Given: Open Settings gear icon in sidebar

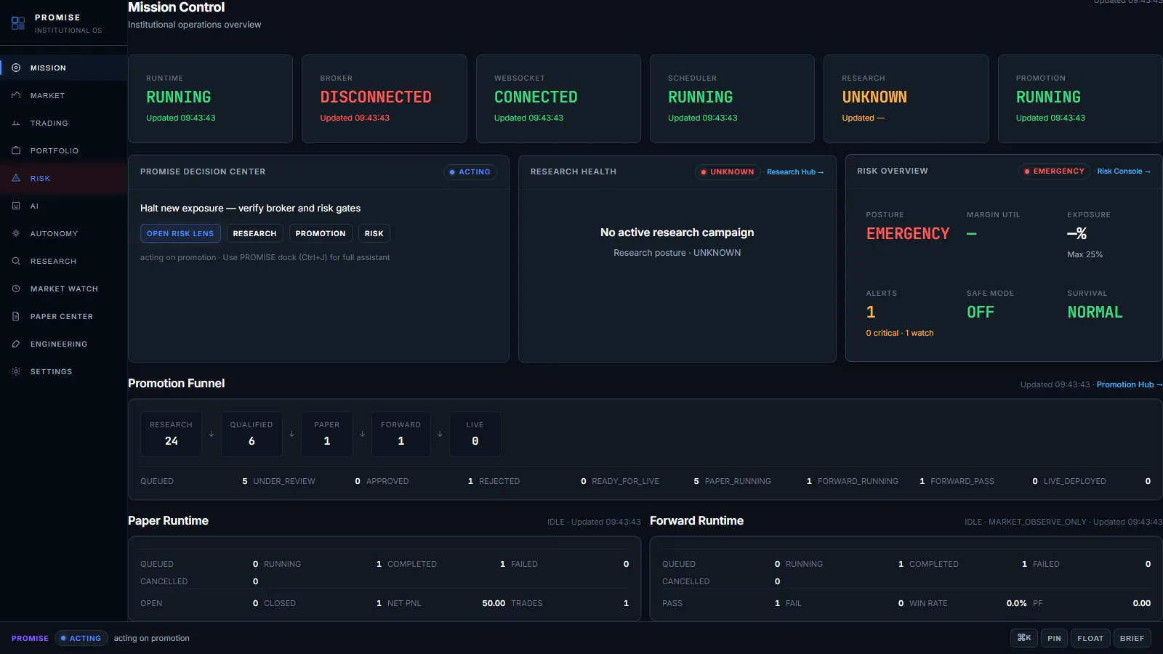Looking at the screenshot, I should point(16,371).
